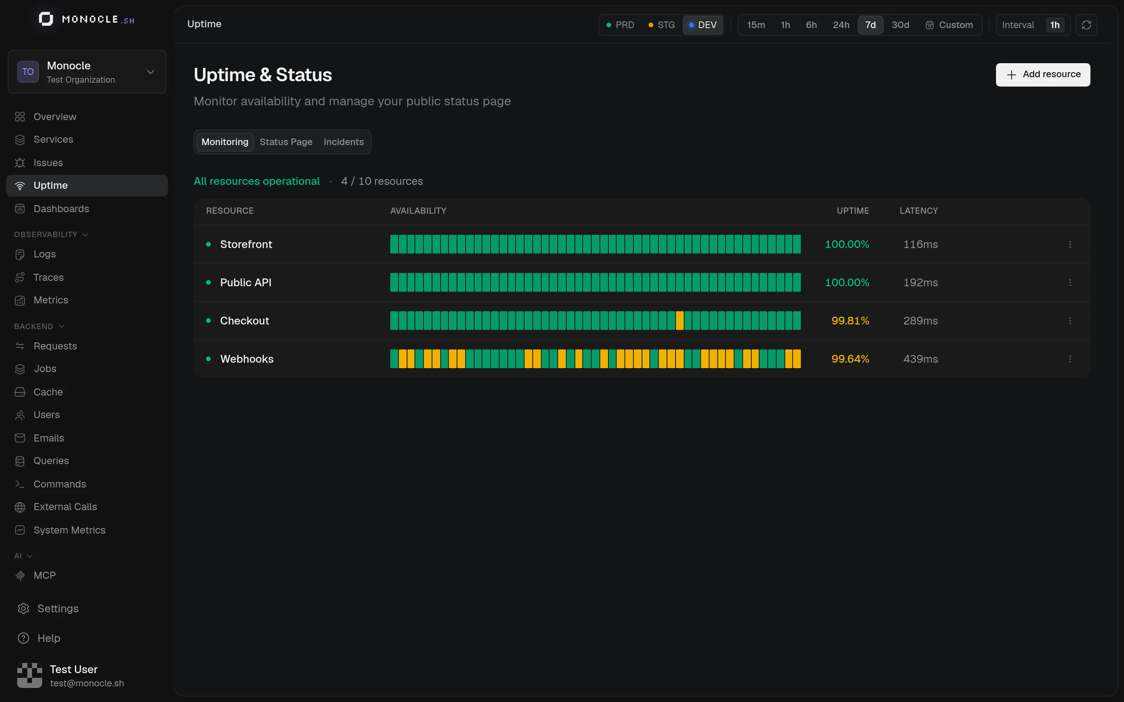Click the Add resource button

click(x=1043, y=75)
